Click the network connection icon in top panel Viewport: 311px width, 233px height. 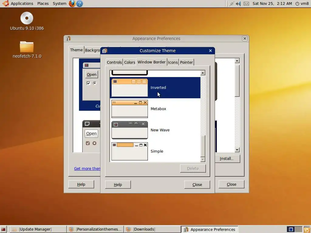(231, 4)
